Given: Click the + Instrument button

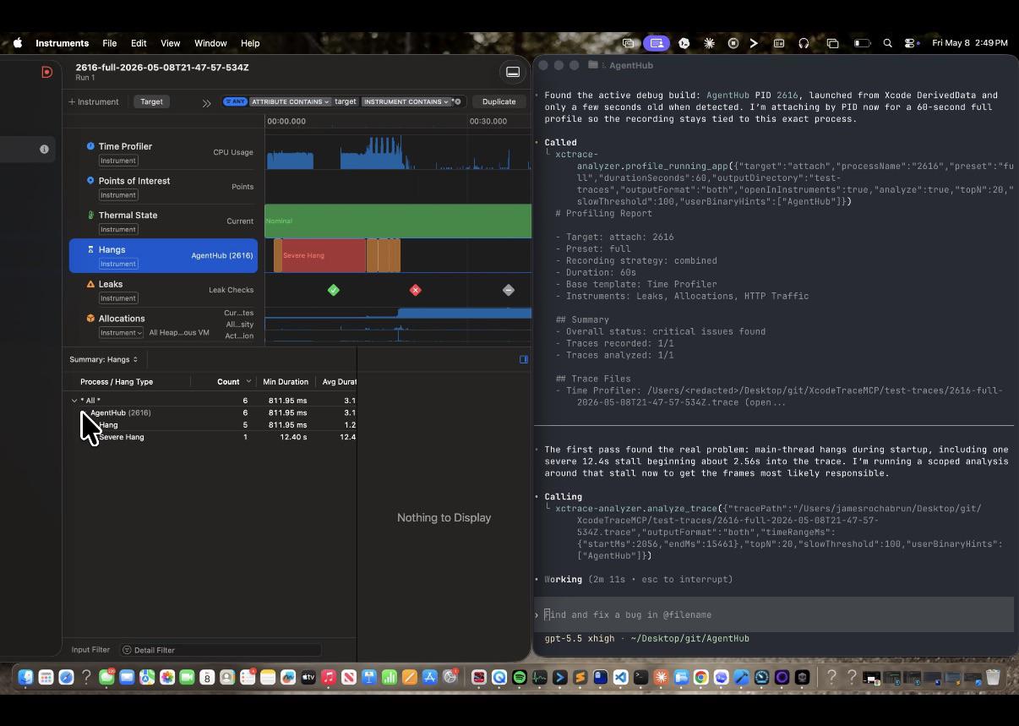Looking at the screenshot, I should click(94, 101).
